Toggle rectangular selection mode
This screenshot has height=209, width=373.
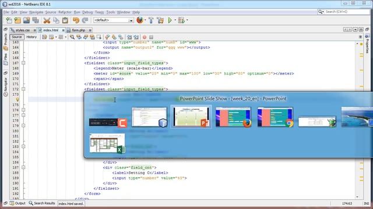pos(98,37)
